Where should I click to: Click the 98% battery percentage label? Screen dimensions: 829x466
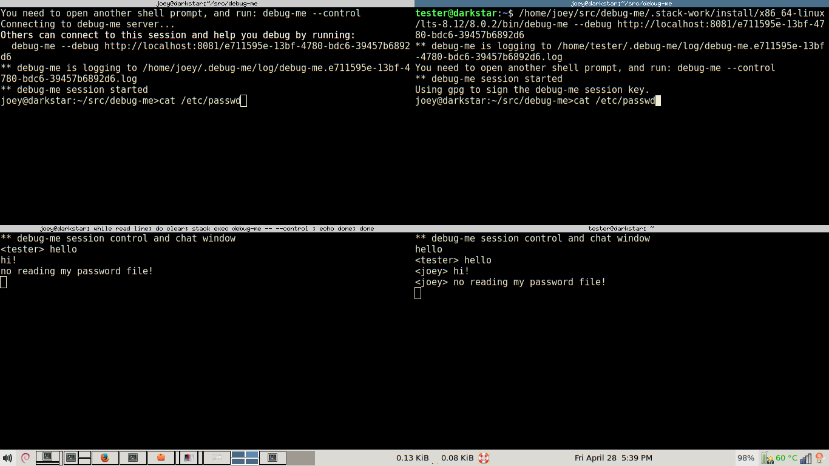click(x=746, y=458)
